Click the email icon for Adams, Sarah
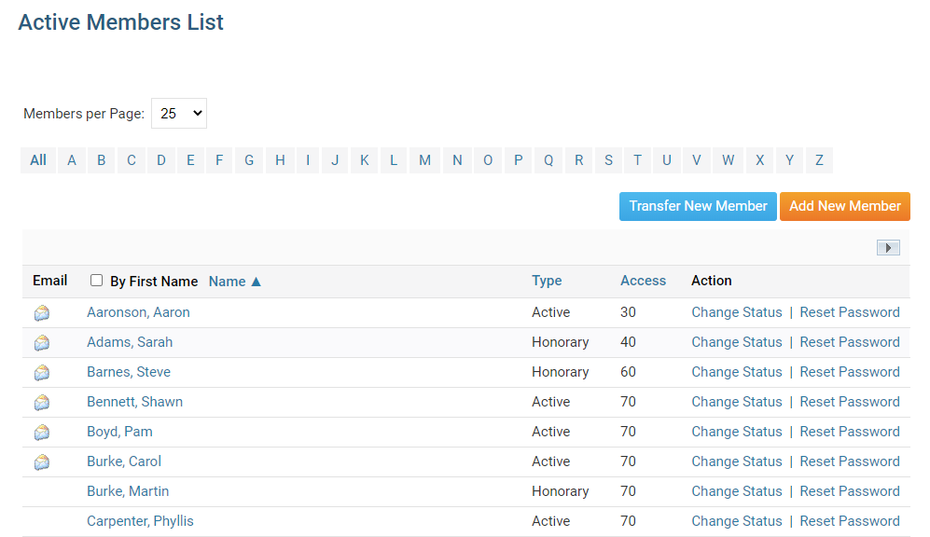Viewport: 930px width, 537px height. pos(42,343)
